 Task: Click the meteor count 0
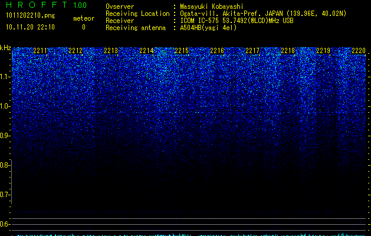pos(84,27)
